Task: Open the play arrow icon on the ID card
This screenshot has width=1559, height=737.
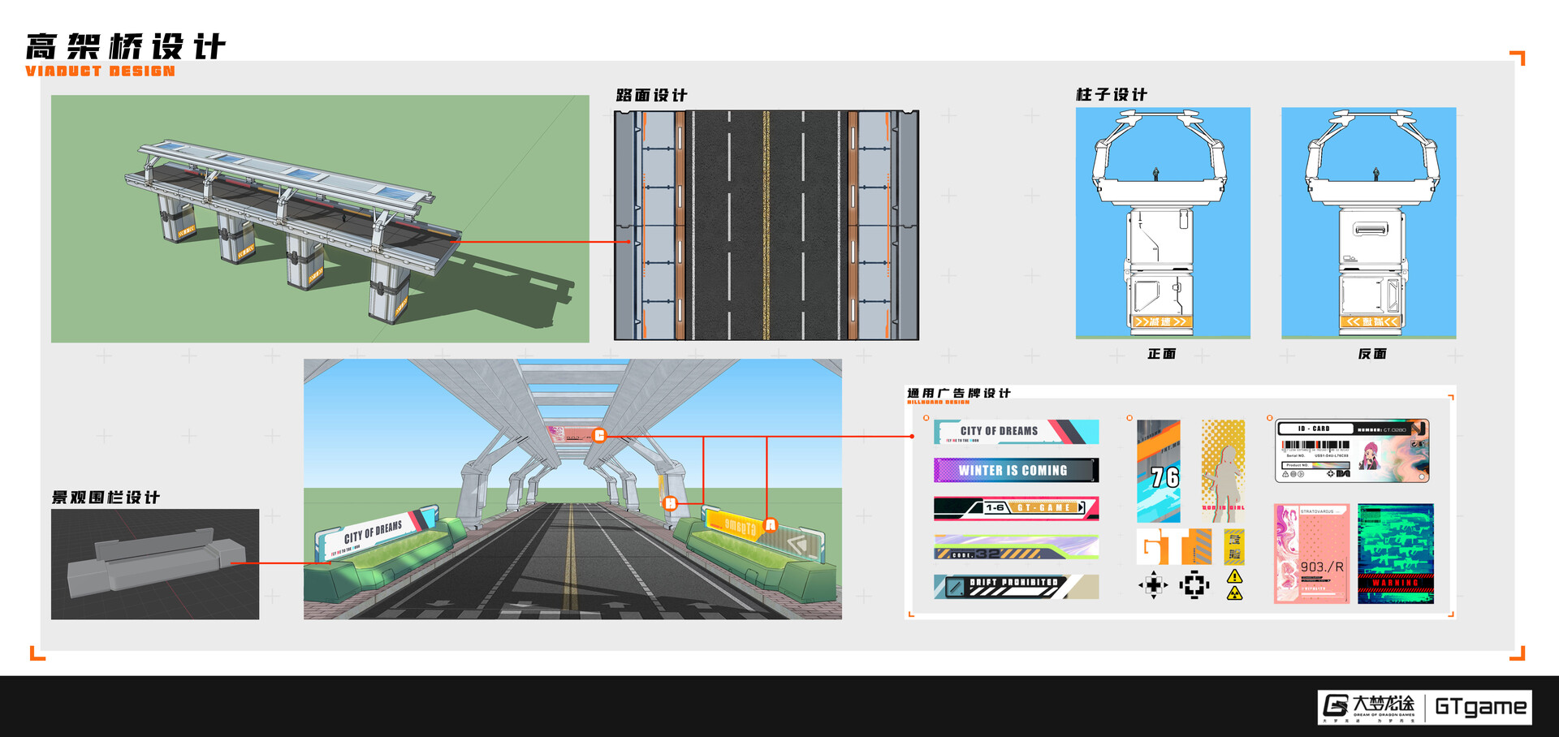Action: (1301, 474)
